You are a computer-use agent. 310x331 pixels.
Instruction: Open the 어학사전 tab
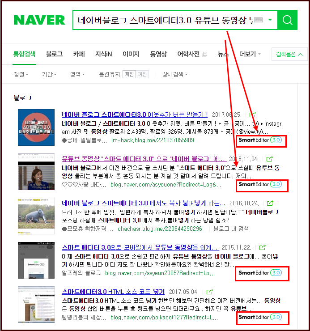[x=188, y=54]
